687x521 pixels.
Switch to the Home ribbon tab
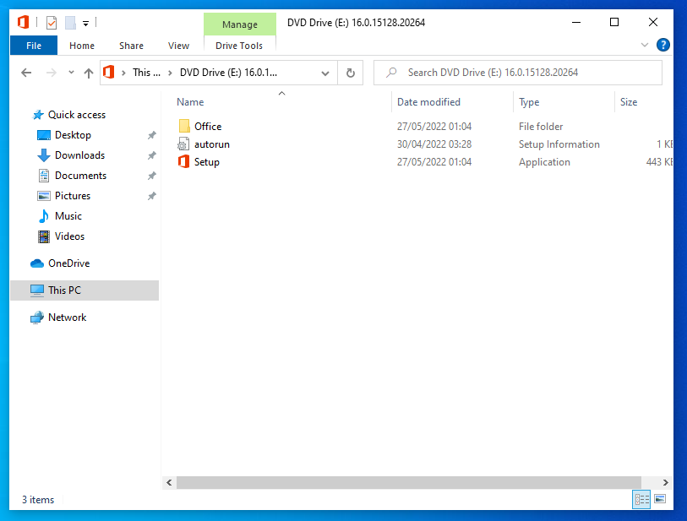(x=82, y=46)
